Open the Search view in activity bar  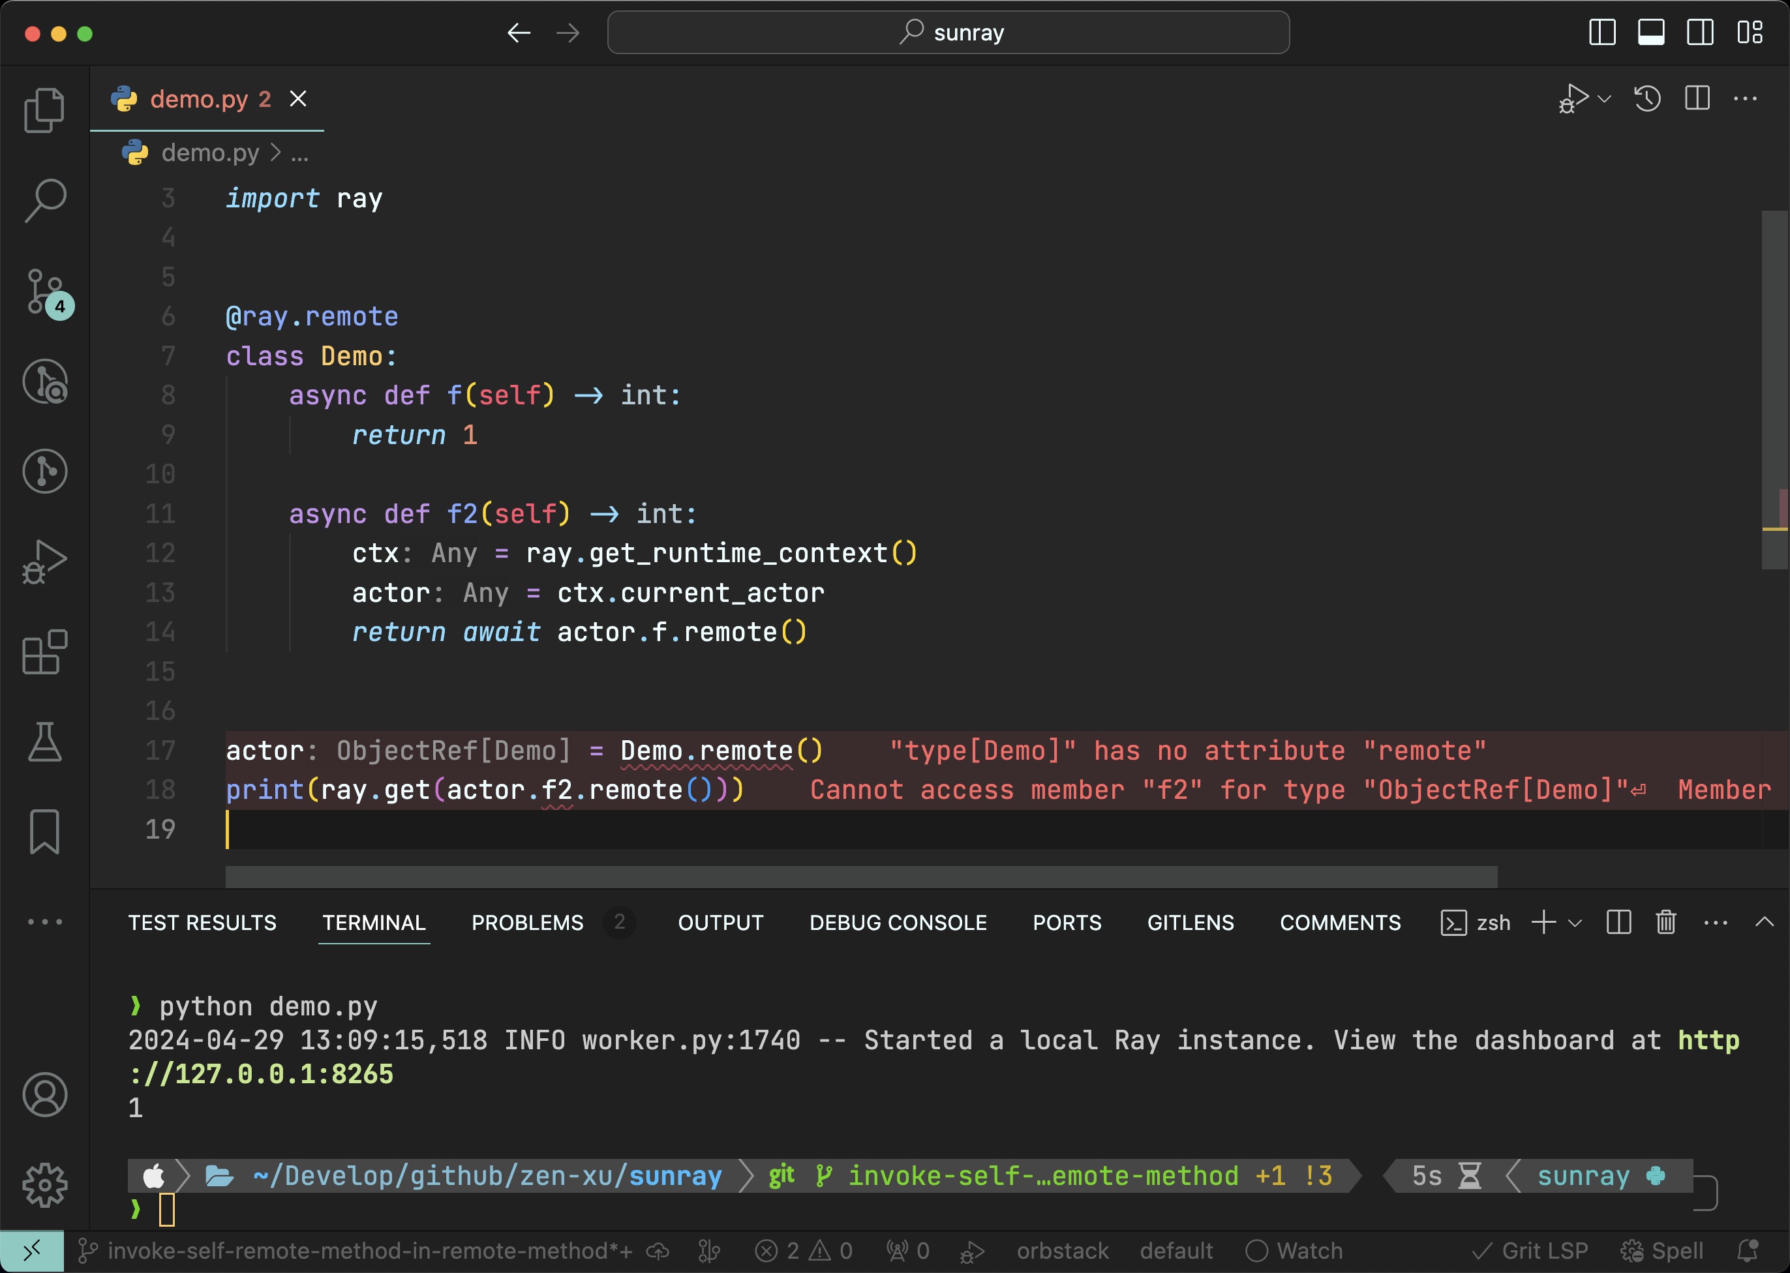[45, 201]
